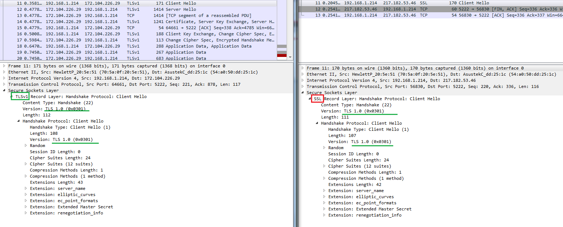The width and height of the screenshot is (563, 227).
Task: Select packet 12 Server Hello row
Action: (138, 9)
